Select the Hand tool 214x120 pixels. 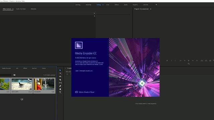point(60,89)
